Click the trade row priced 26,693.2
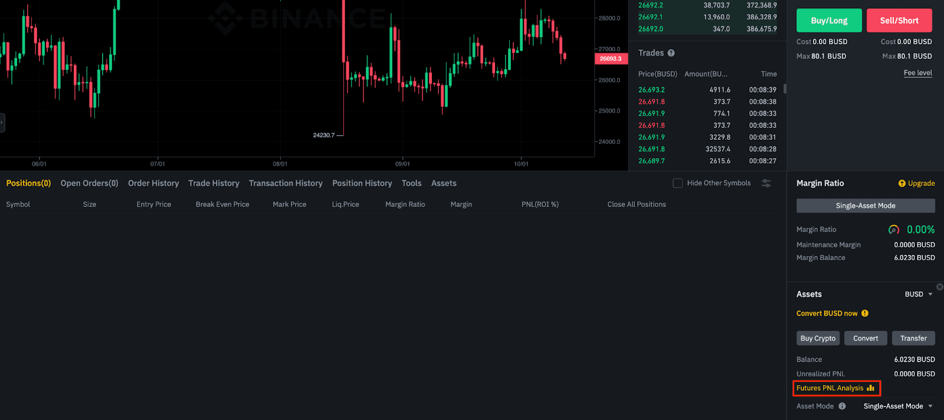 [707, 90]
